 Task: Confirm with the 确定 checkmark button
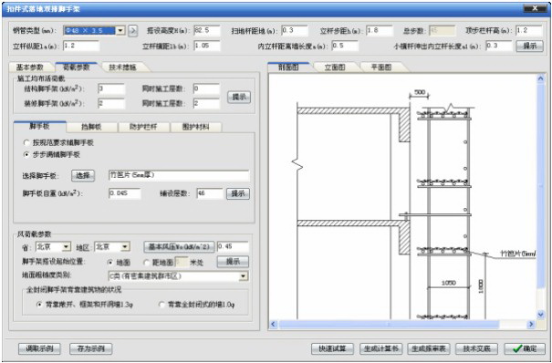pos(525,349)
